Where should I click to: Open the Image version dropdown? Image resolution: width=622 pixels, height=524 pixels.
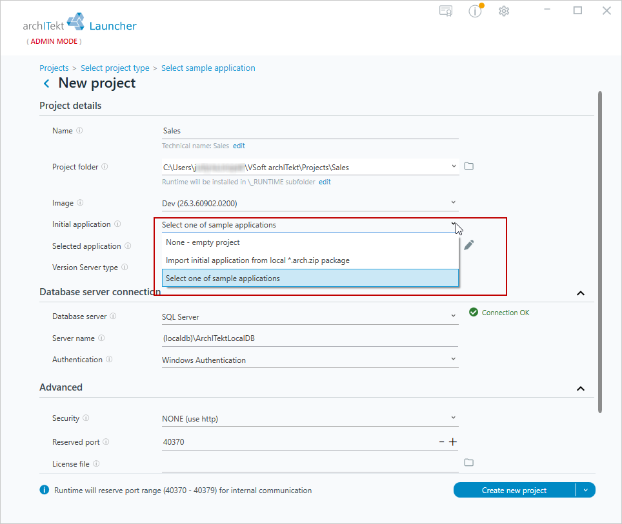[x=454, y=202]
